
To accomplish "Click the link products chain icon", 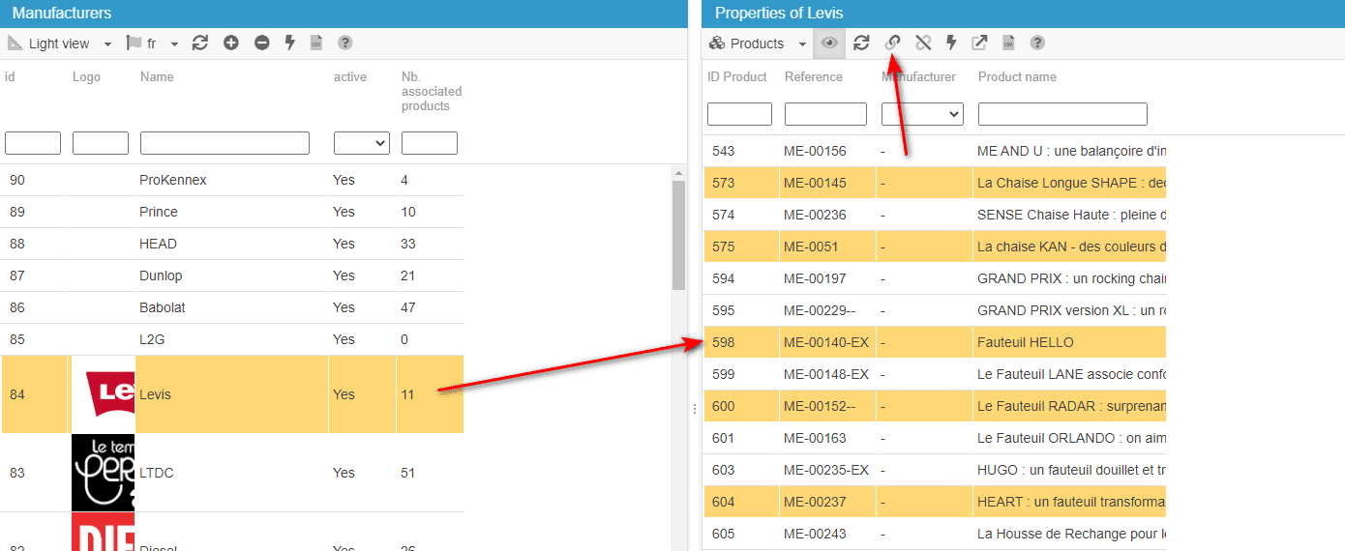I will coord(892,43).
